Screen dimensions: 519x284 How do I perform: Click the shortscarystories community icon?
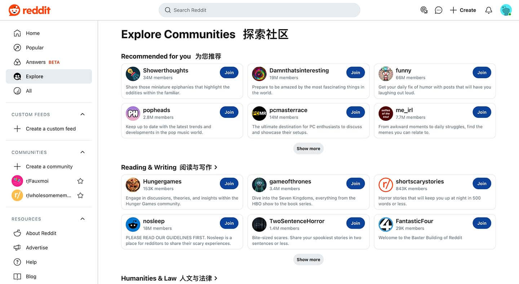386,185
